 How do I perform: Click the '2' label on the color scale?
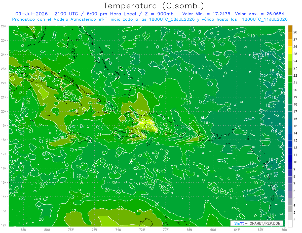click(x=294, y=220)
